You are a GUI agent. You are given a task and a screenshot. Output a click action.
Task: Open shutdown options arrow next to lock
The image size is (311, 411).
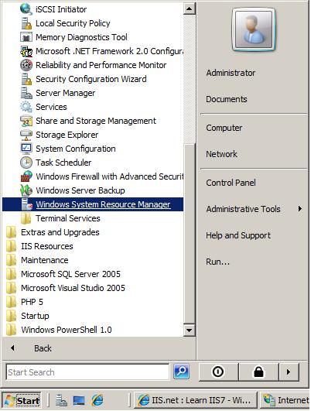(289, 372)
